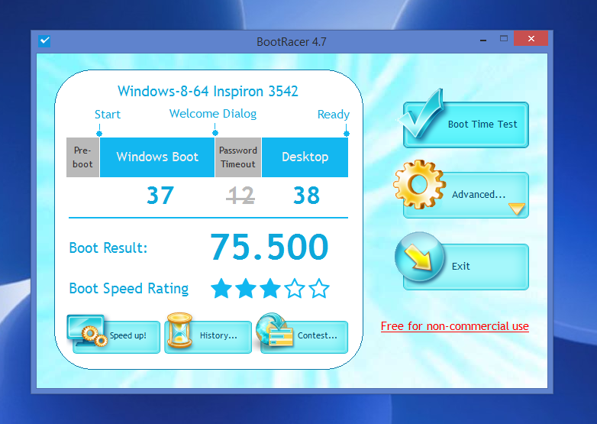Click the fifth empty rating star
The width and height of the screenshot is (597, 424).
[318, 288]
